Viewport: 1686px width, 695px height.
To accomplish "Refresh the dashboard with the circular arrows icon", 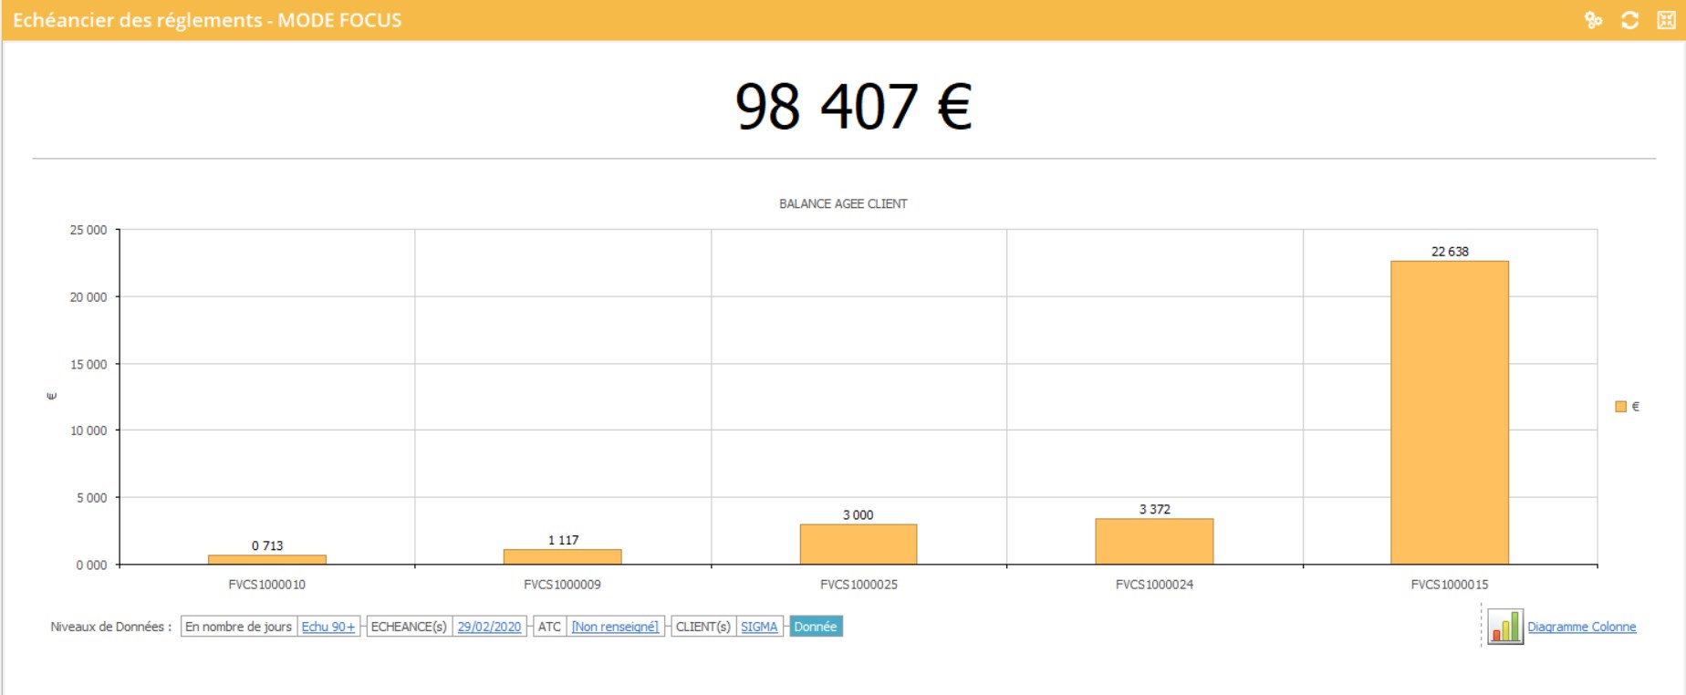I will click(1629, 20).
